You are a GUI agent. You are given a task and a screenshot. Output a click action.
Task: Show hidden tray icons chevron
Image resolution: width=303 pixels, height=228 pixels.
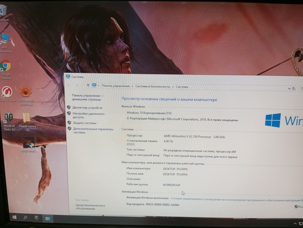click(x=295, y=224)
